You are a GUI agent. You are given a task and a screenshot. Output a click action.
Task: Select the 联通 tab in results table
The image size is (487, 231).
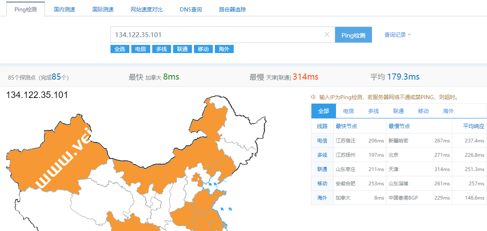(398, 111)
